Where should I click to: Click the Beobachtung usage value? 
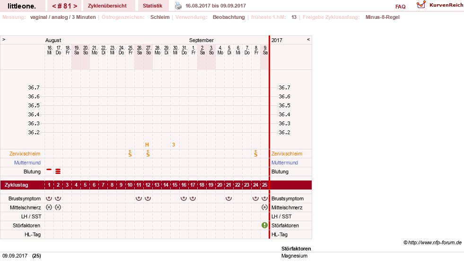[229, 17]
